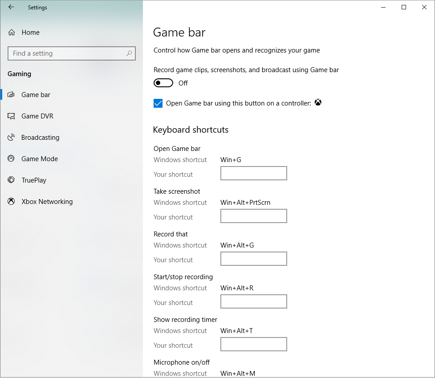Click Your shortcut field for Take screenshot
The width and height of the screenshot is (435, 378).
(254, 216)
